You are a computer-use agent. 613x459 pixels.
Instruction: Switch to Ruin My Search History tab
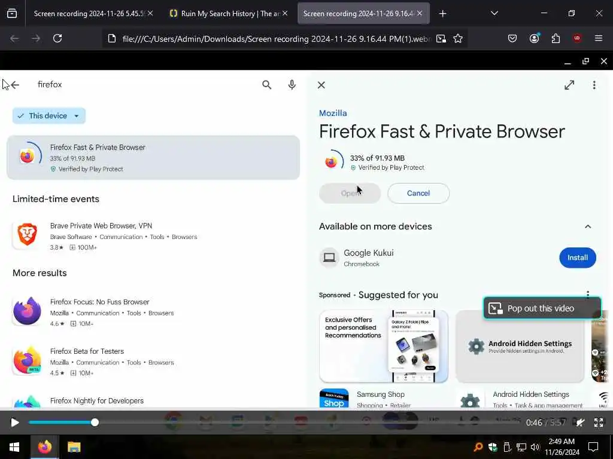(228, 14)
